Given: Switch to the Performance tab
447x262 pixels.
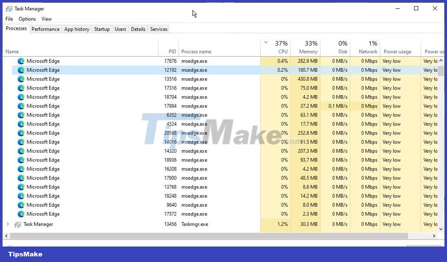Looking at the screenshot, I should [x=46, y=29].
